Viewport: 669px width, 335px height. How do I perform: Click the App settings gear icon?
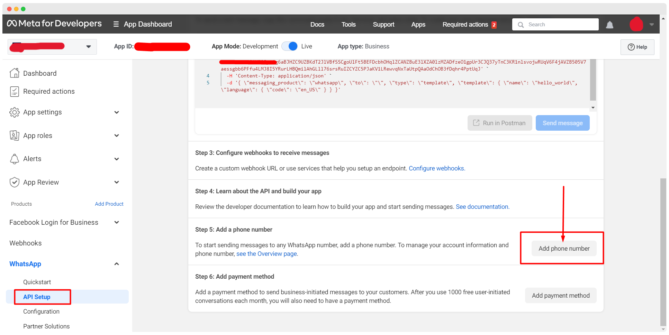tap(14, 112)
